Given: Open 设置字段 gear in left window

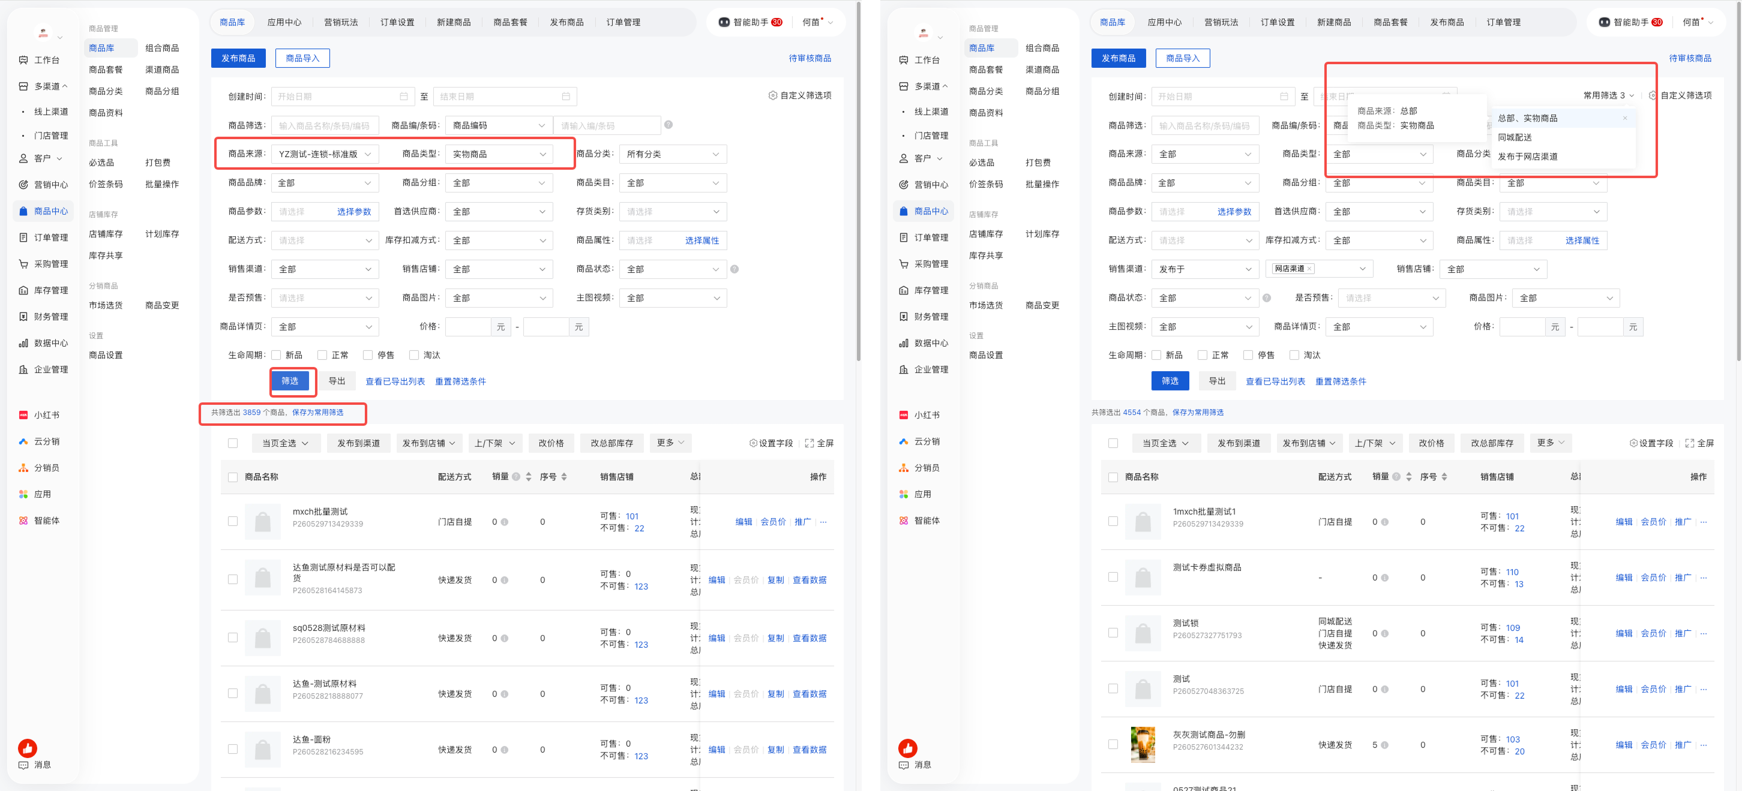Looking at the screenshot, I should 752,444.
